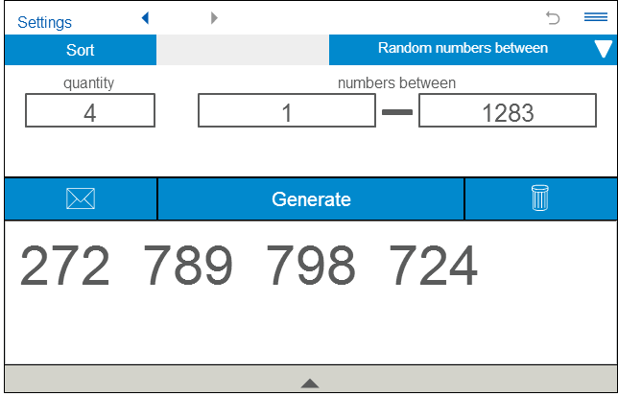Focus the minimum value field showing 1
The height and width of the screenshot is (396, 618).
point(286,112)
